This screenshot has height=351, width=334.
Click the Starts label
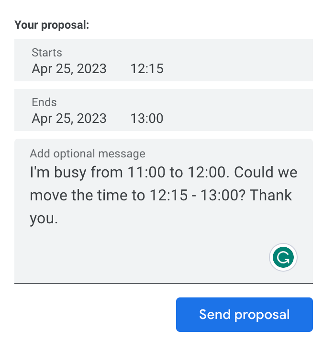47,53
